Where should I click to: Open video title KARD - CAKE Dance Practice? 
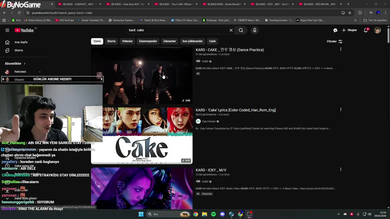(x=230, y=50)
